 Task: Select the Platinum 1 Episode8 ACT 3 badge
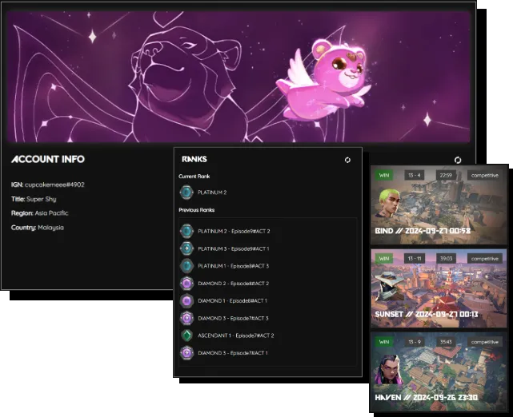point(186,266)
